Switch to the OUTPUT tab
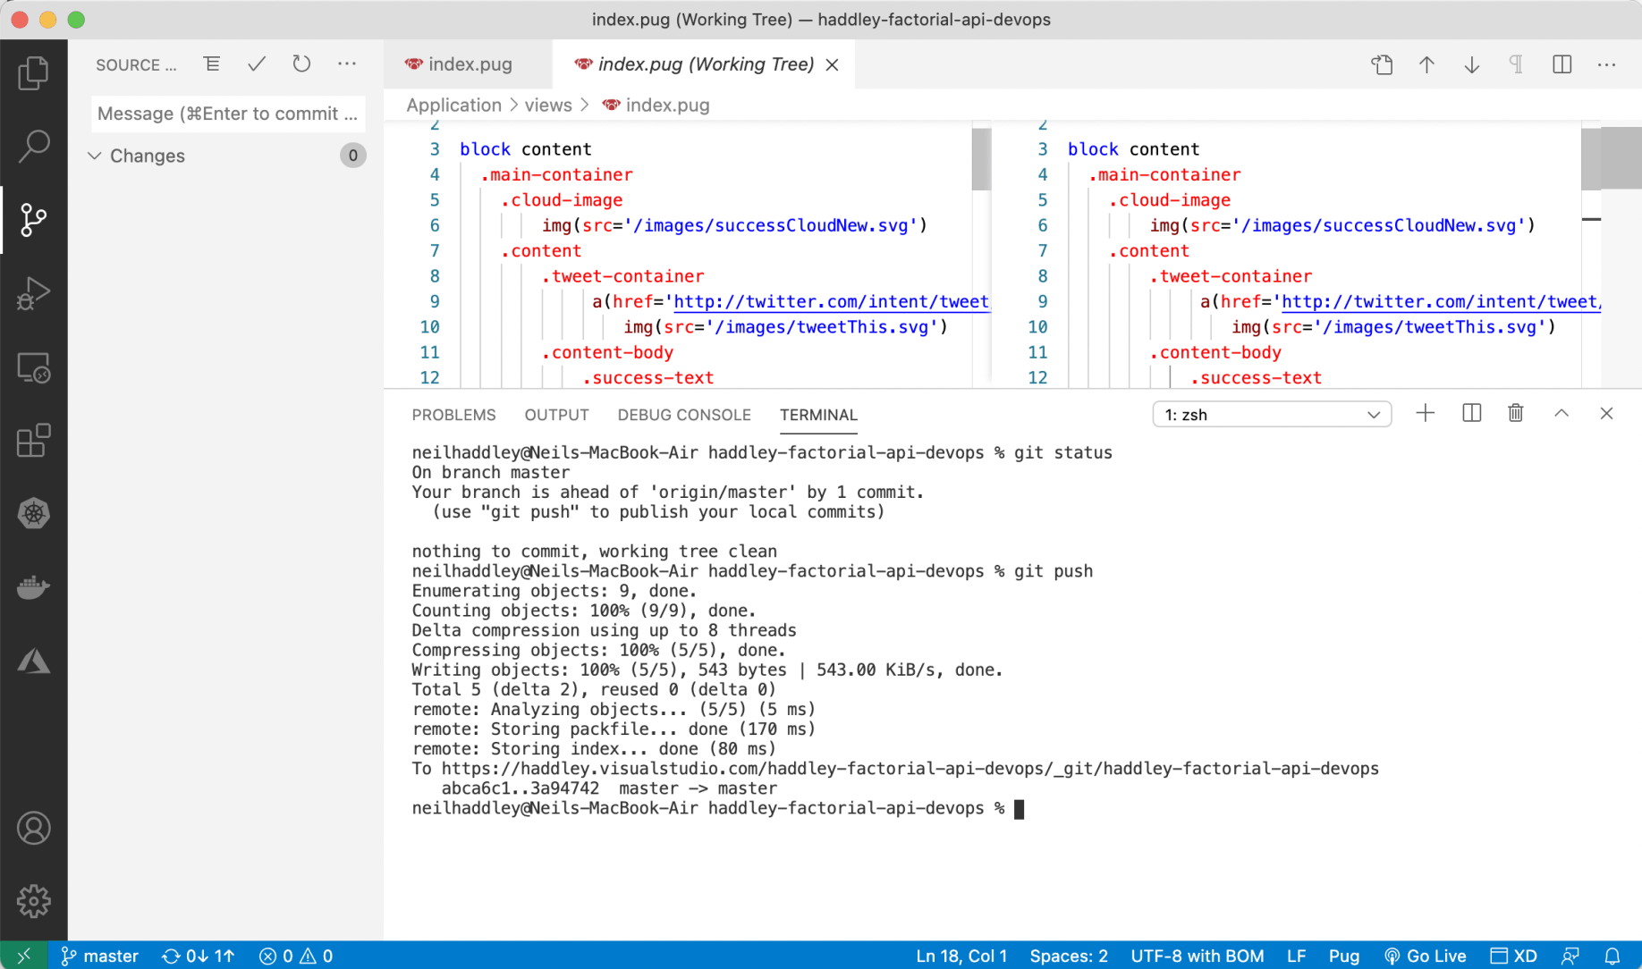The image size is (1642, 969). (556, 415)
